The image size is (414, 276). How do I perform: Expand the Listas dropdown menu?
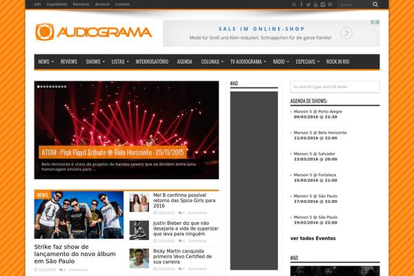[120, 61]
